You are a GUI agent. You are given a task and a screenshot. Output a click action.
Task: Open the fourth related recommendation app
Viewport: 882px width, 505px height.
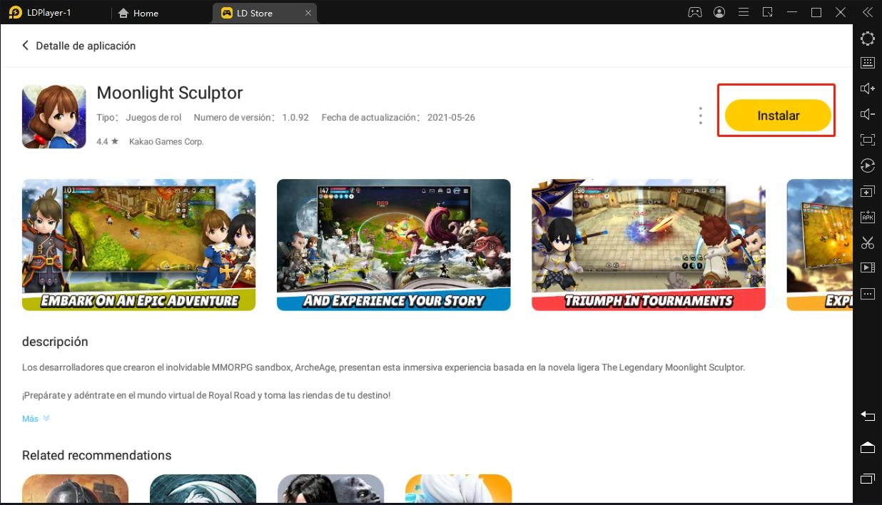pos(459,489)
